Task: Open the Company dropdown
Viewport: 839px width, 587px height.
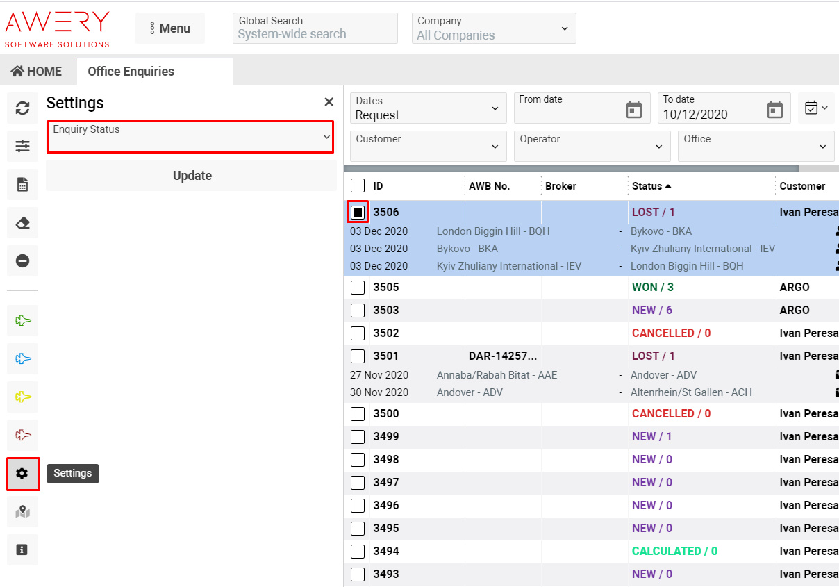Action: [x=493, y=28]
